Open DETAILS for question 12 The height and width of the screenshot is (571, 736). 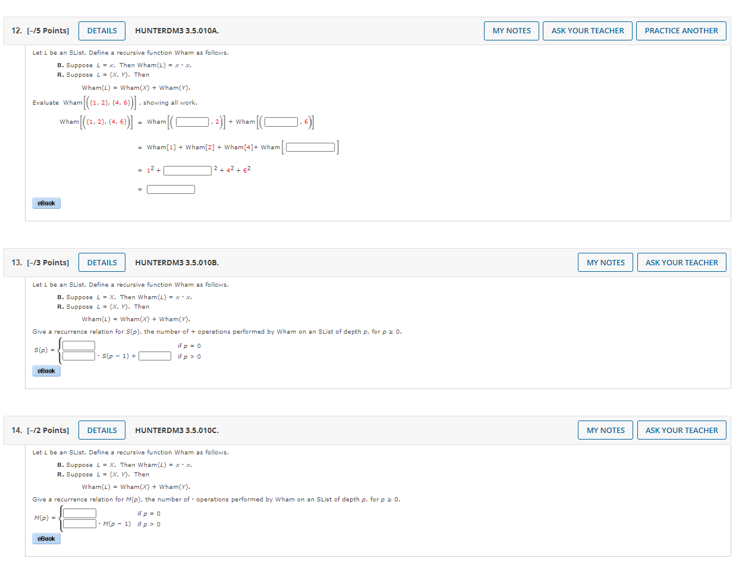coord(102,31)
